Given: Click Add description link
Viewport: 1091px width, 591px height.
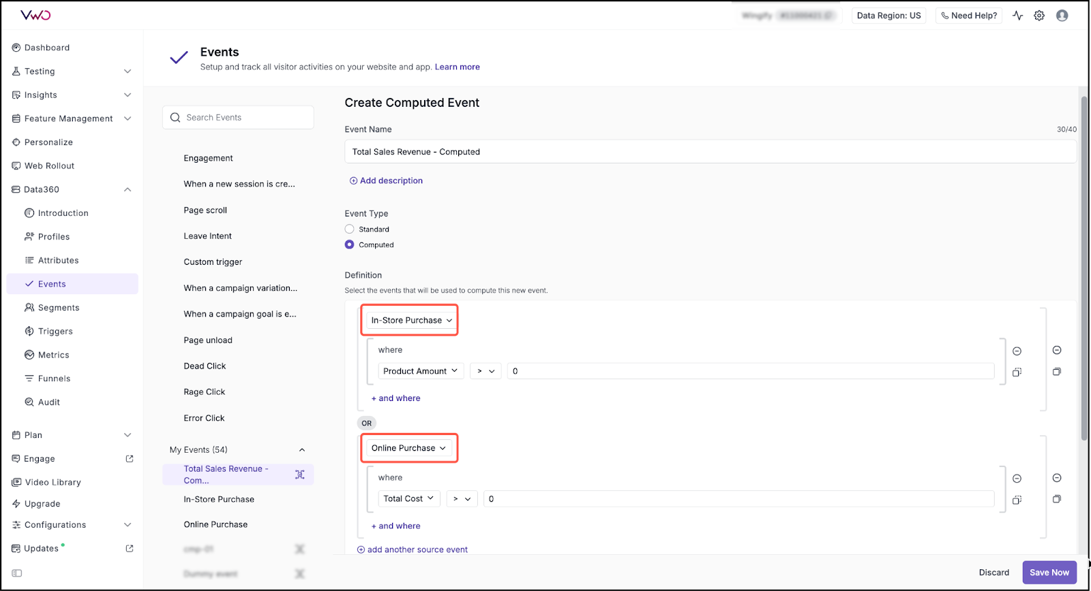Looking at the screenshot, I should (386, 180).
